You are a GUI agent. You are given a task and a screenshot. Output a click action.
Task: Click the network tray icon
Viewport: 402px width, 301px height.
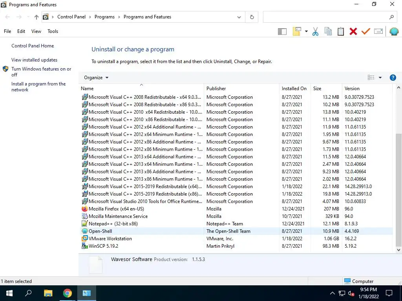click(342, 293)
